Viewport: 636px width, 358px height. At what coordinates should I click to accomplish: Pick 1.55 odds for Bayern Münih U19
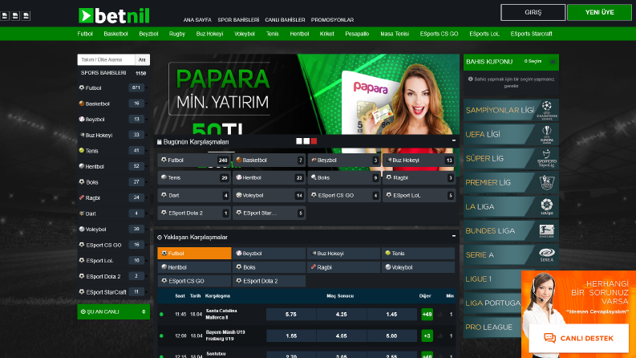[x=291, y=336]
